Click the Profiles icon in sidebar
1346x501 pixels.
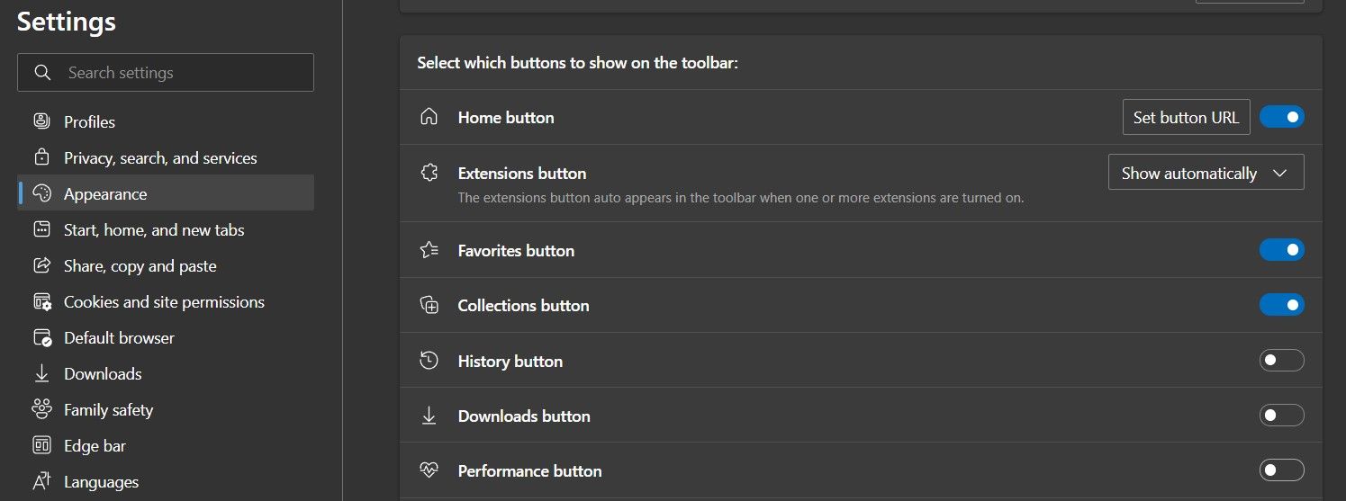[x=41, y=121]
